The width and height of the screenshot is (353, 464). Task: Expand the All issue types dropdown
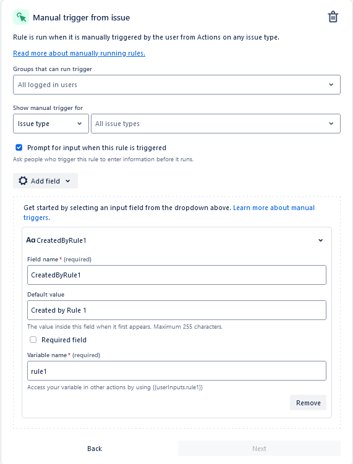(216, 124)
